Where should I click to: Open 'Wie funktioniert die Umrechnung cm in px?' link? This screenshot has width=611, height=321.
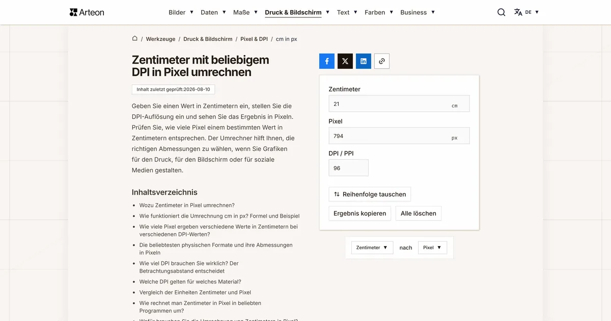(x=219, y=216)
